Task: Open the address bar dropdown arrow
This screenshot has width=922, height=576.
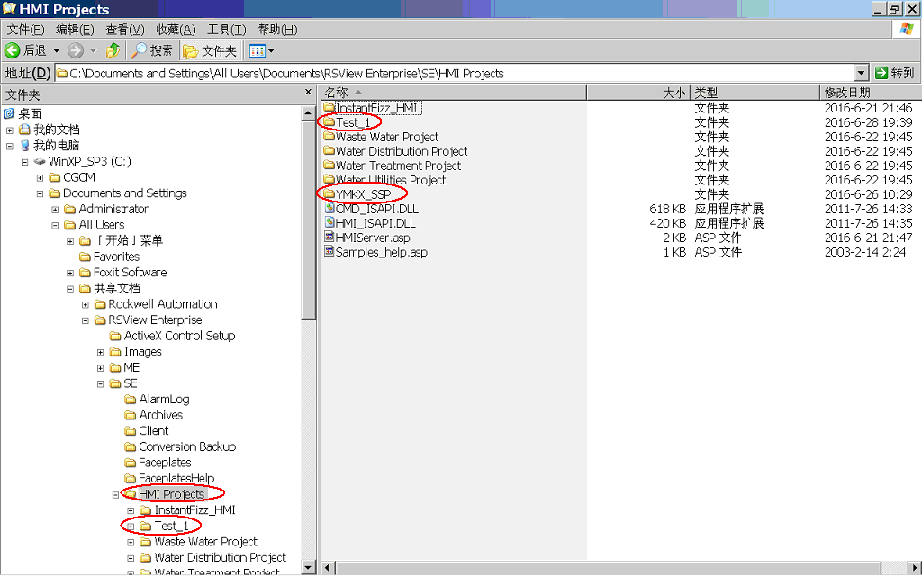Action: pyautogui.click(x=861, y=73)
